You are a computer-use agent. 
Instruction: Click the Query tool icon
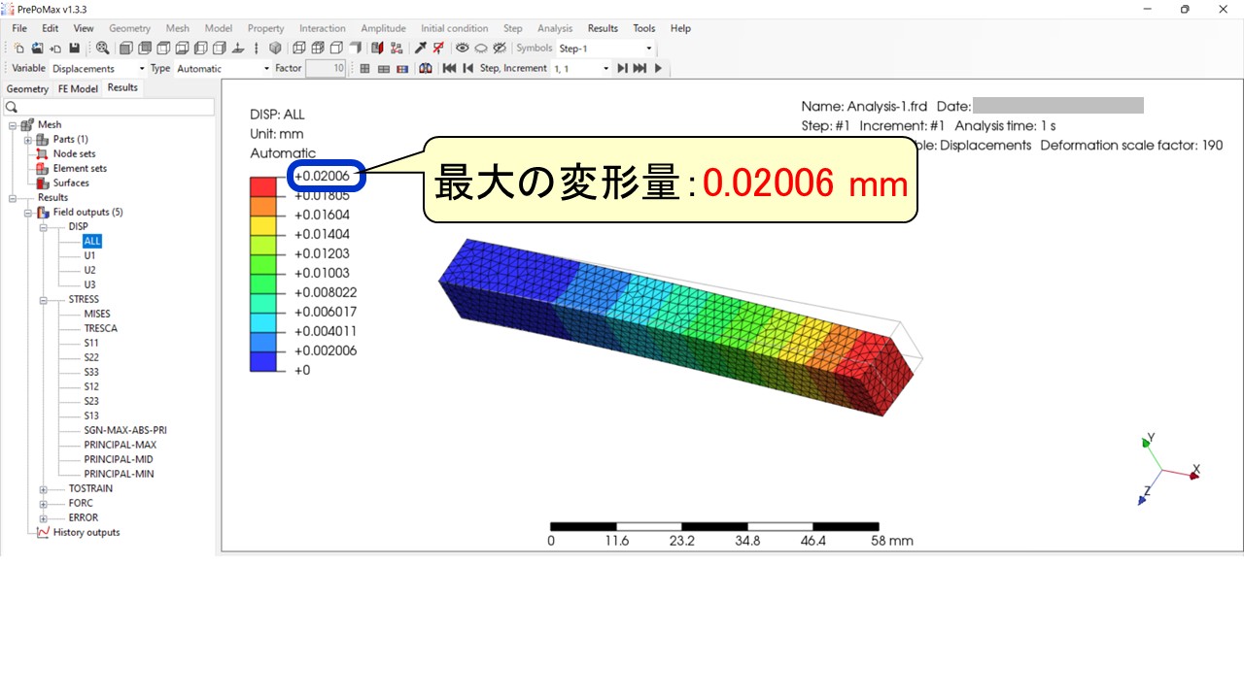pos(421,48)
